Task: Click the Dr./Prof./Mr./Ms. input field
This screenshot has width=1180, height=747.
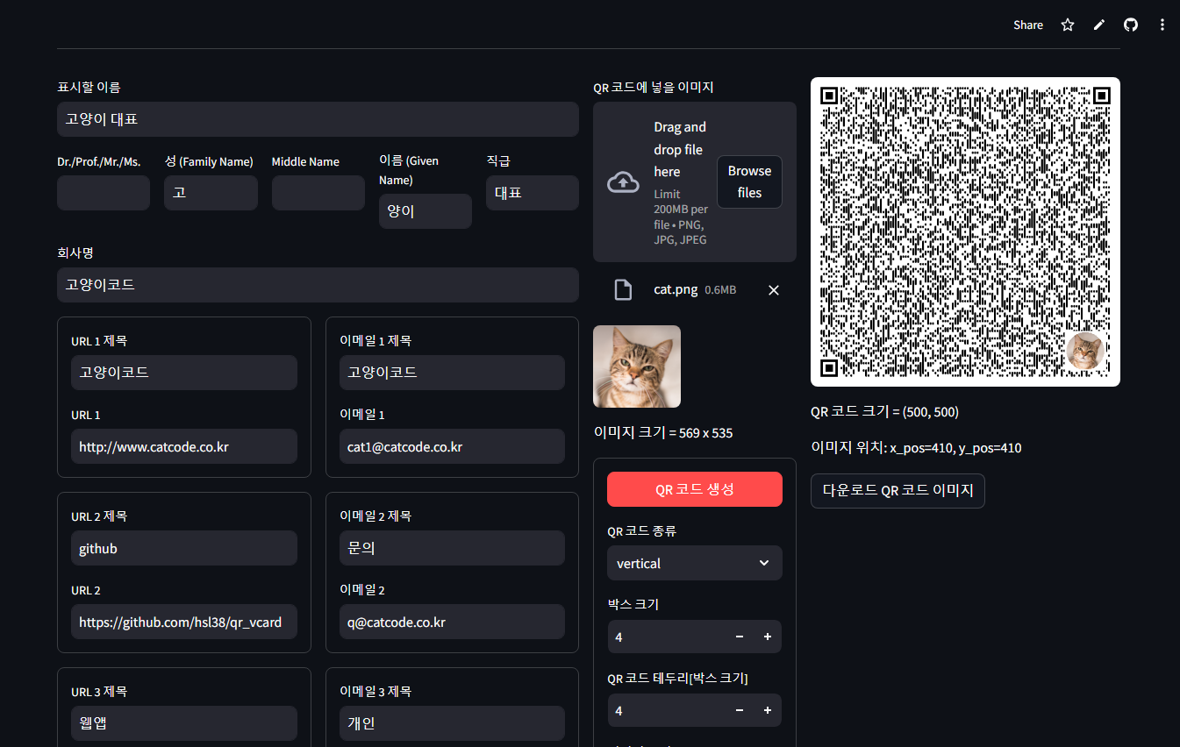Action: tap(104, 193)
